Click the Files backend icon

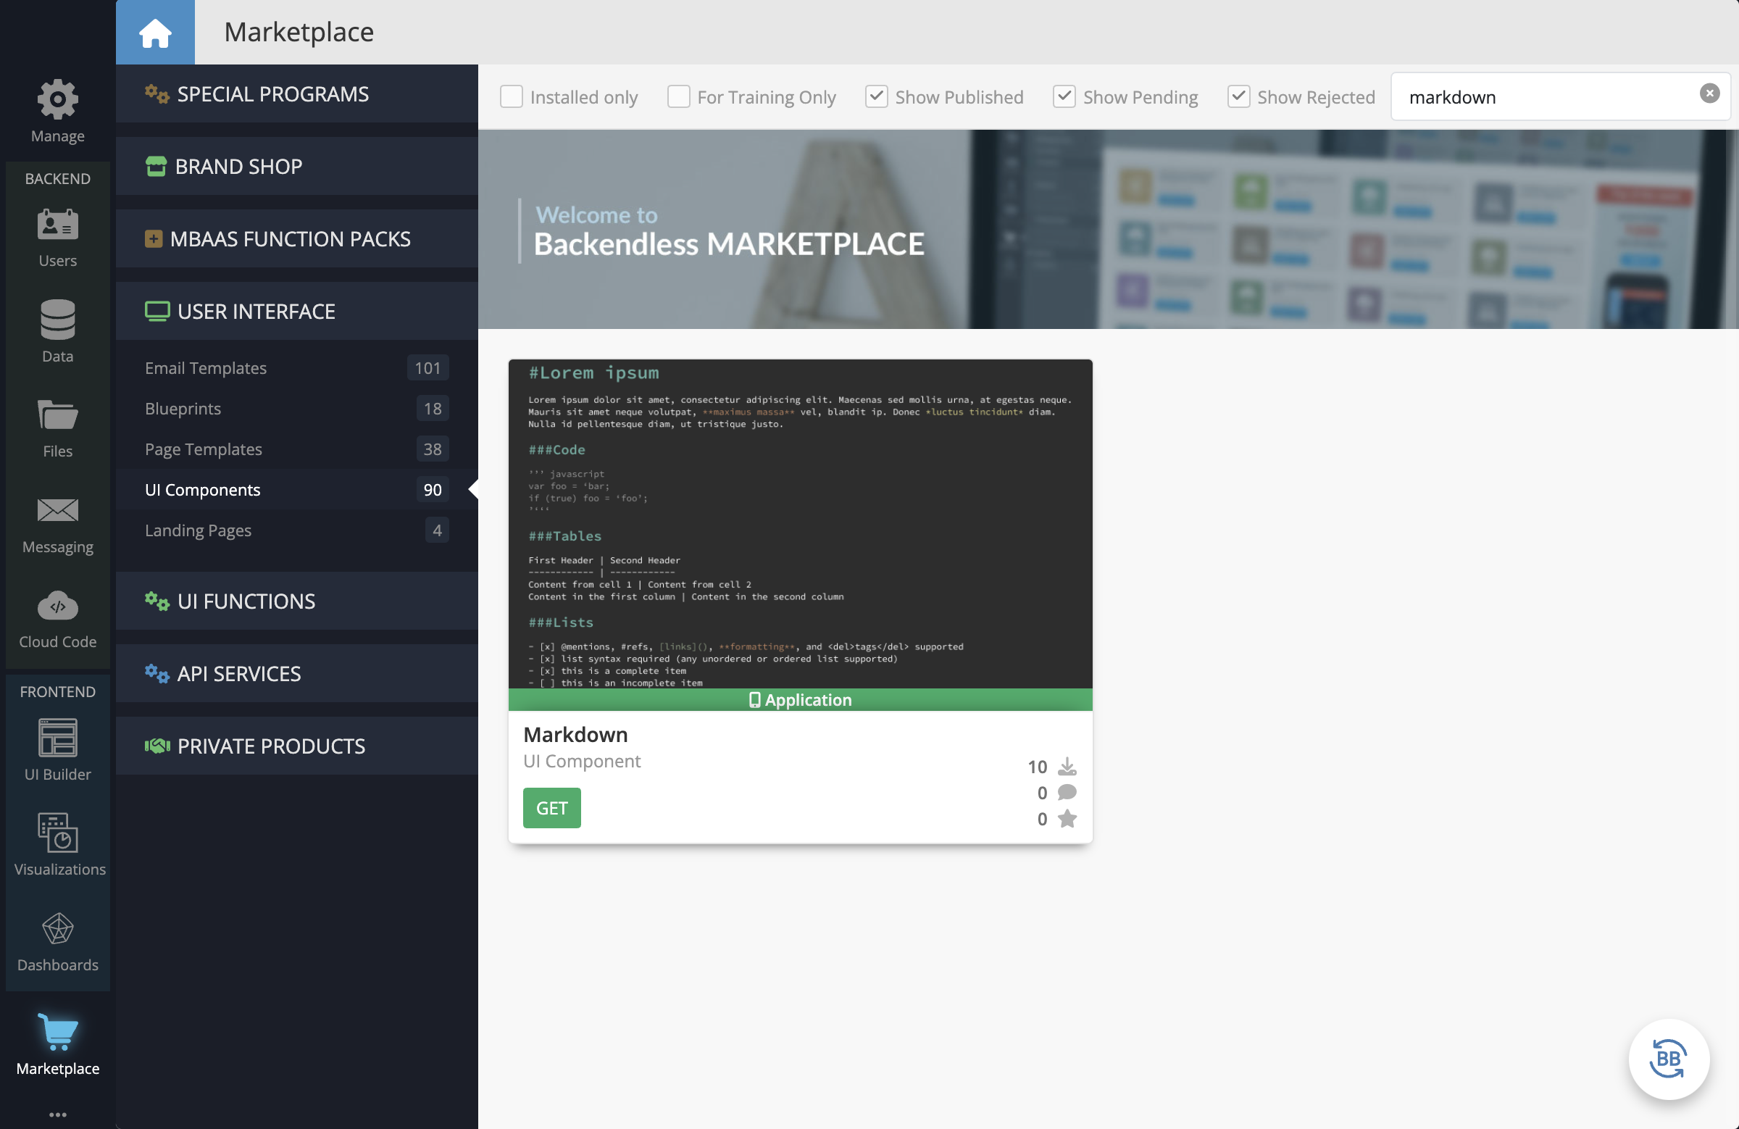[x=57, y=425]
